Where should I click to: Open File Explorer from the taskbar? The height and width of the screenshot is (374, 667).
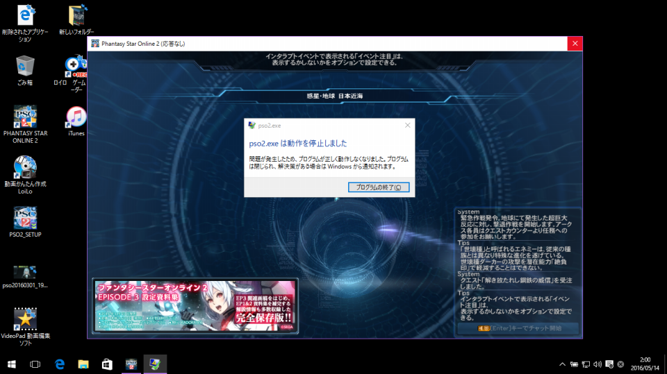point(83,364)
